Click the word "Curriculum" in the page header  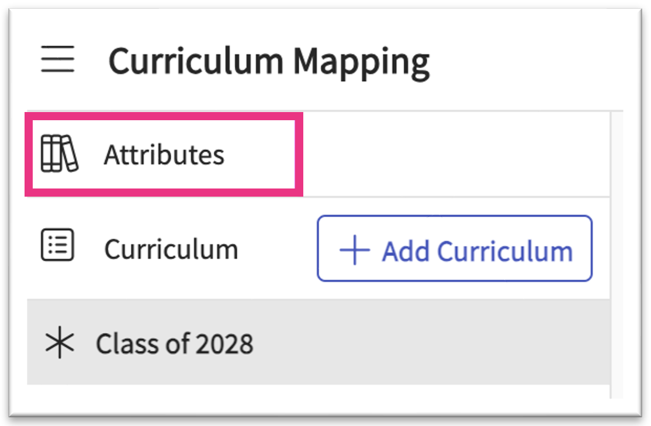tap(196, 61)
